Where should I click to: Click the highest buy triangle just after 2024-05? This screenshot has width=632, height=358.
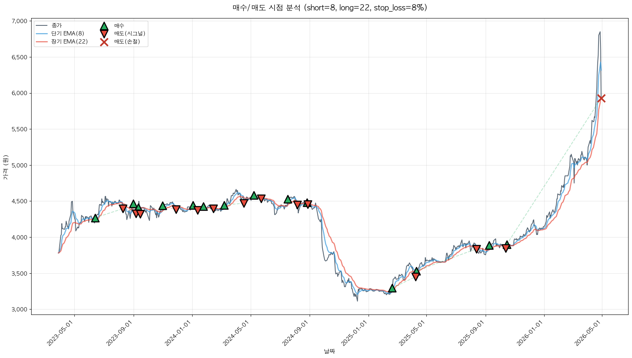click(x=254, y=196)
